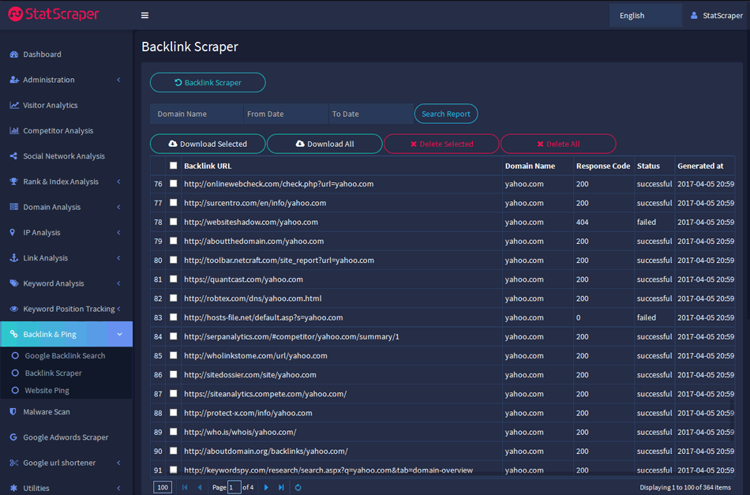Click the Delete Selected button
The height and width of the screenshot is (495, 750).
(x=441, y=144)
